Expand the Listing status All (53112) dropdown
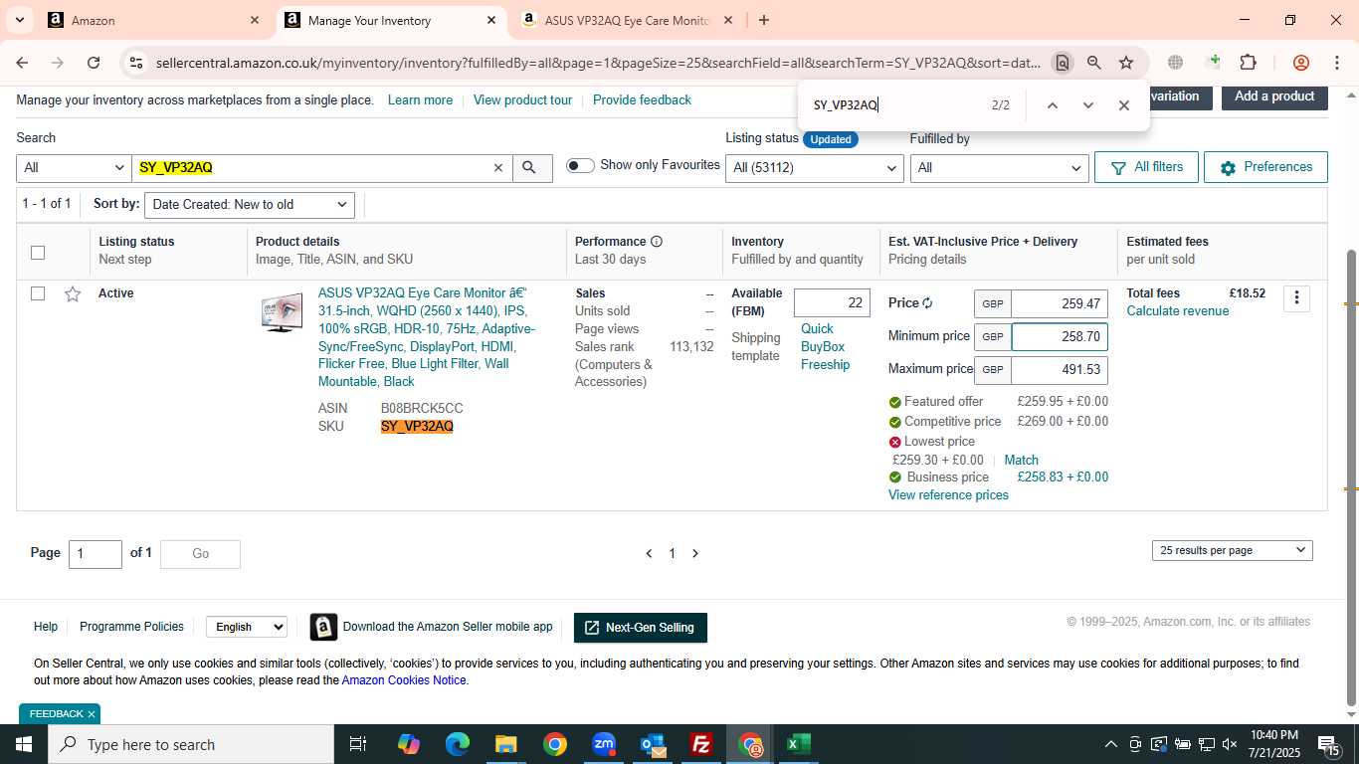Image resolution: width=1359 pixels, height=764 pixels. [x=815, y=168]
